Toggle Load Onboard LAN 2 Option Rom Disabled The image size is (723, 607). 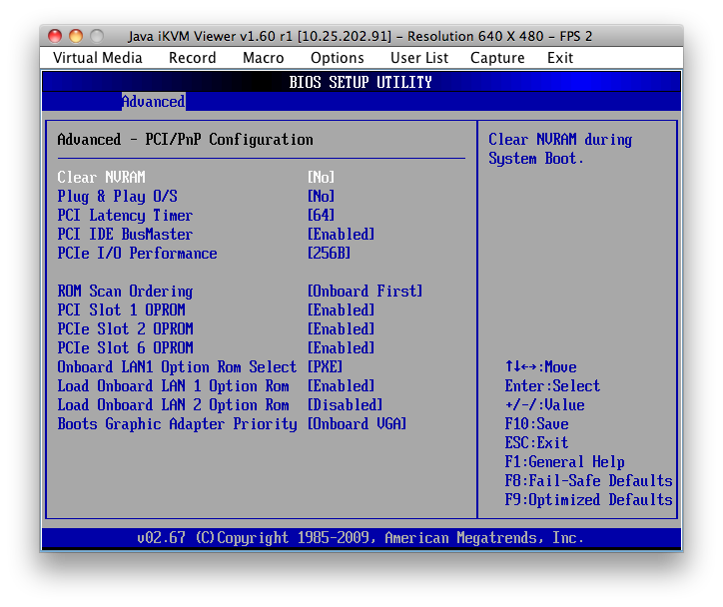point(346,405)
